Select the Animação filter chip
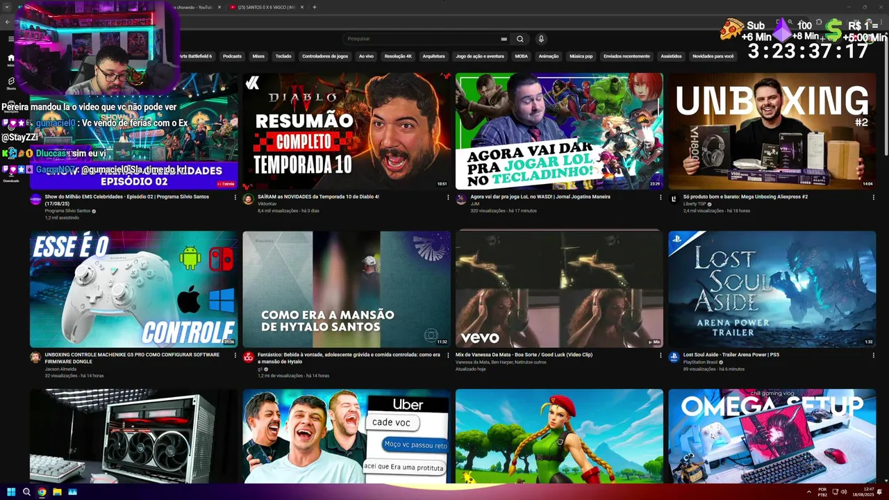The width and height of the screenshot is (889, 500). [549, 56]
